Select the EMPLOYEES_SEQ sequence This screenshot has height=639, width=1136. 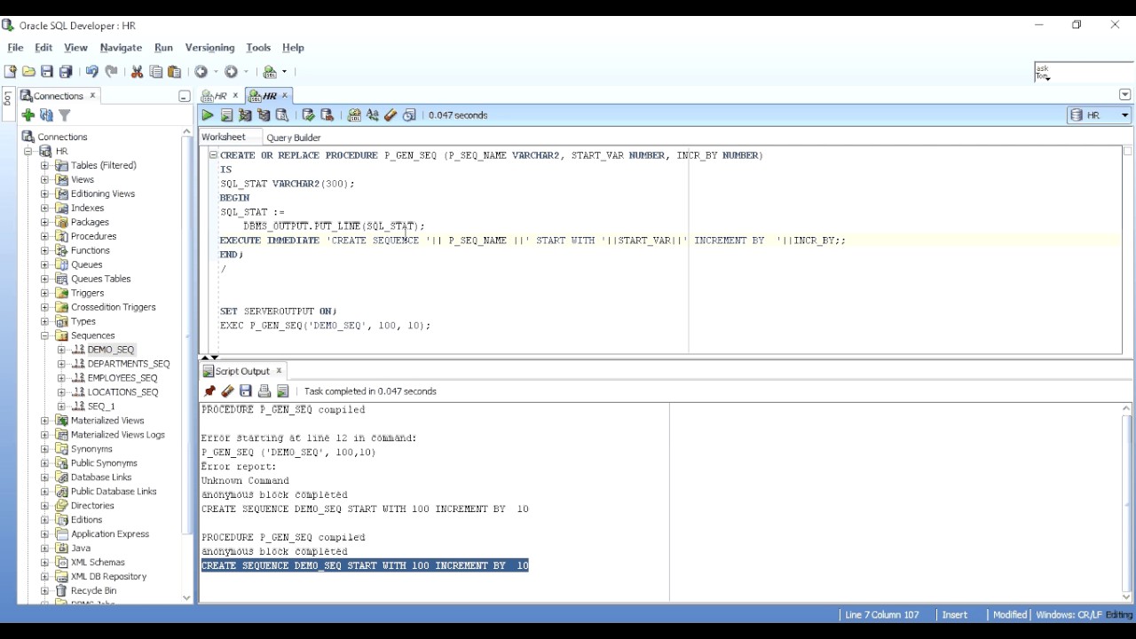122,378
